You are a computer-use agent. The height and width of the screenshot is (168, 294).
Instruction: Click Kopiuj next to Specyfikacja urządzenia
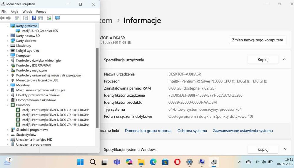(263, 60)
